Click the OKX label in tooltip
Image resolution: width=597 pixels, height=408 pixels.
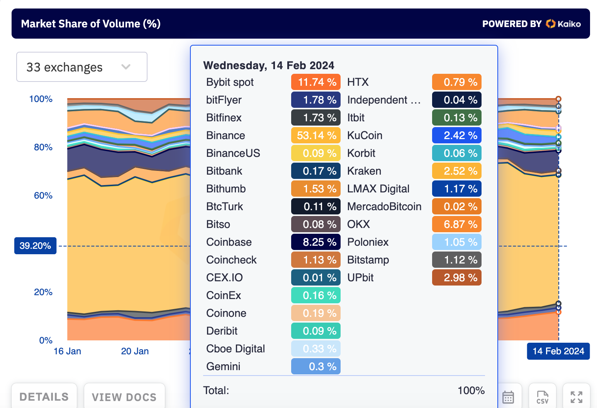tap(358, 224)
